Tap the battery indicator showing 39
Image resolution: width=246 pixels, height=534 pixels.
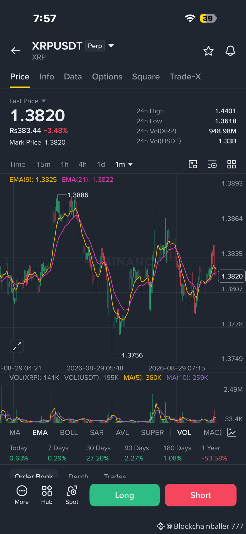point(208,18)
